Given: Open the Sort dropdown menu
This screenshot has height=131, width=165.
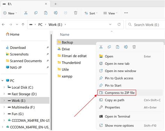Looking at the screenshot, I should pos(91,13).
